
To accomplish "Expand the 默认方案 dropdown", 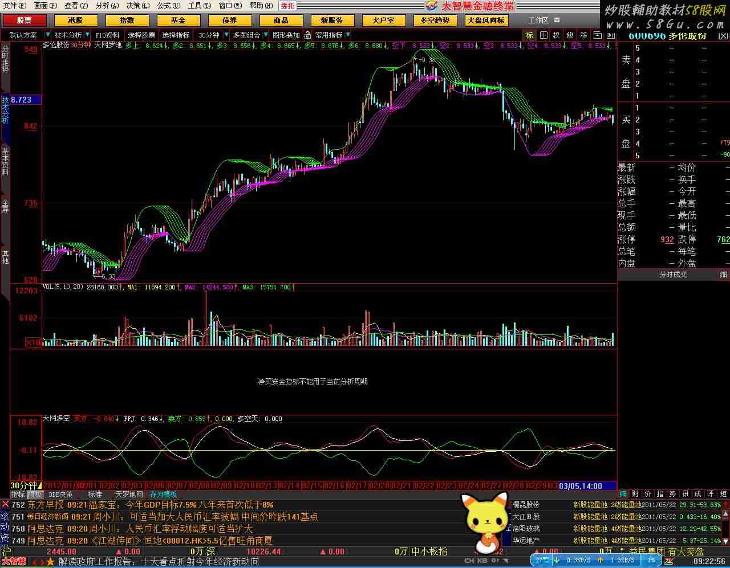I will (x=47, y=35).
